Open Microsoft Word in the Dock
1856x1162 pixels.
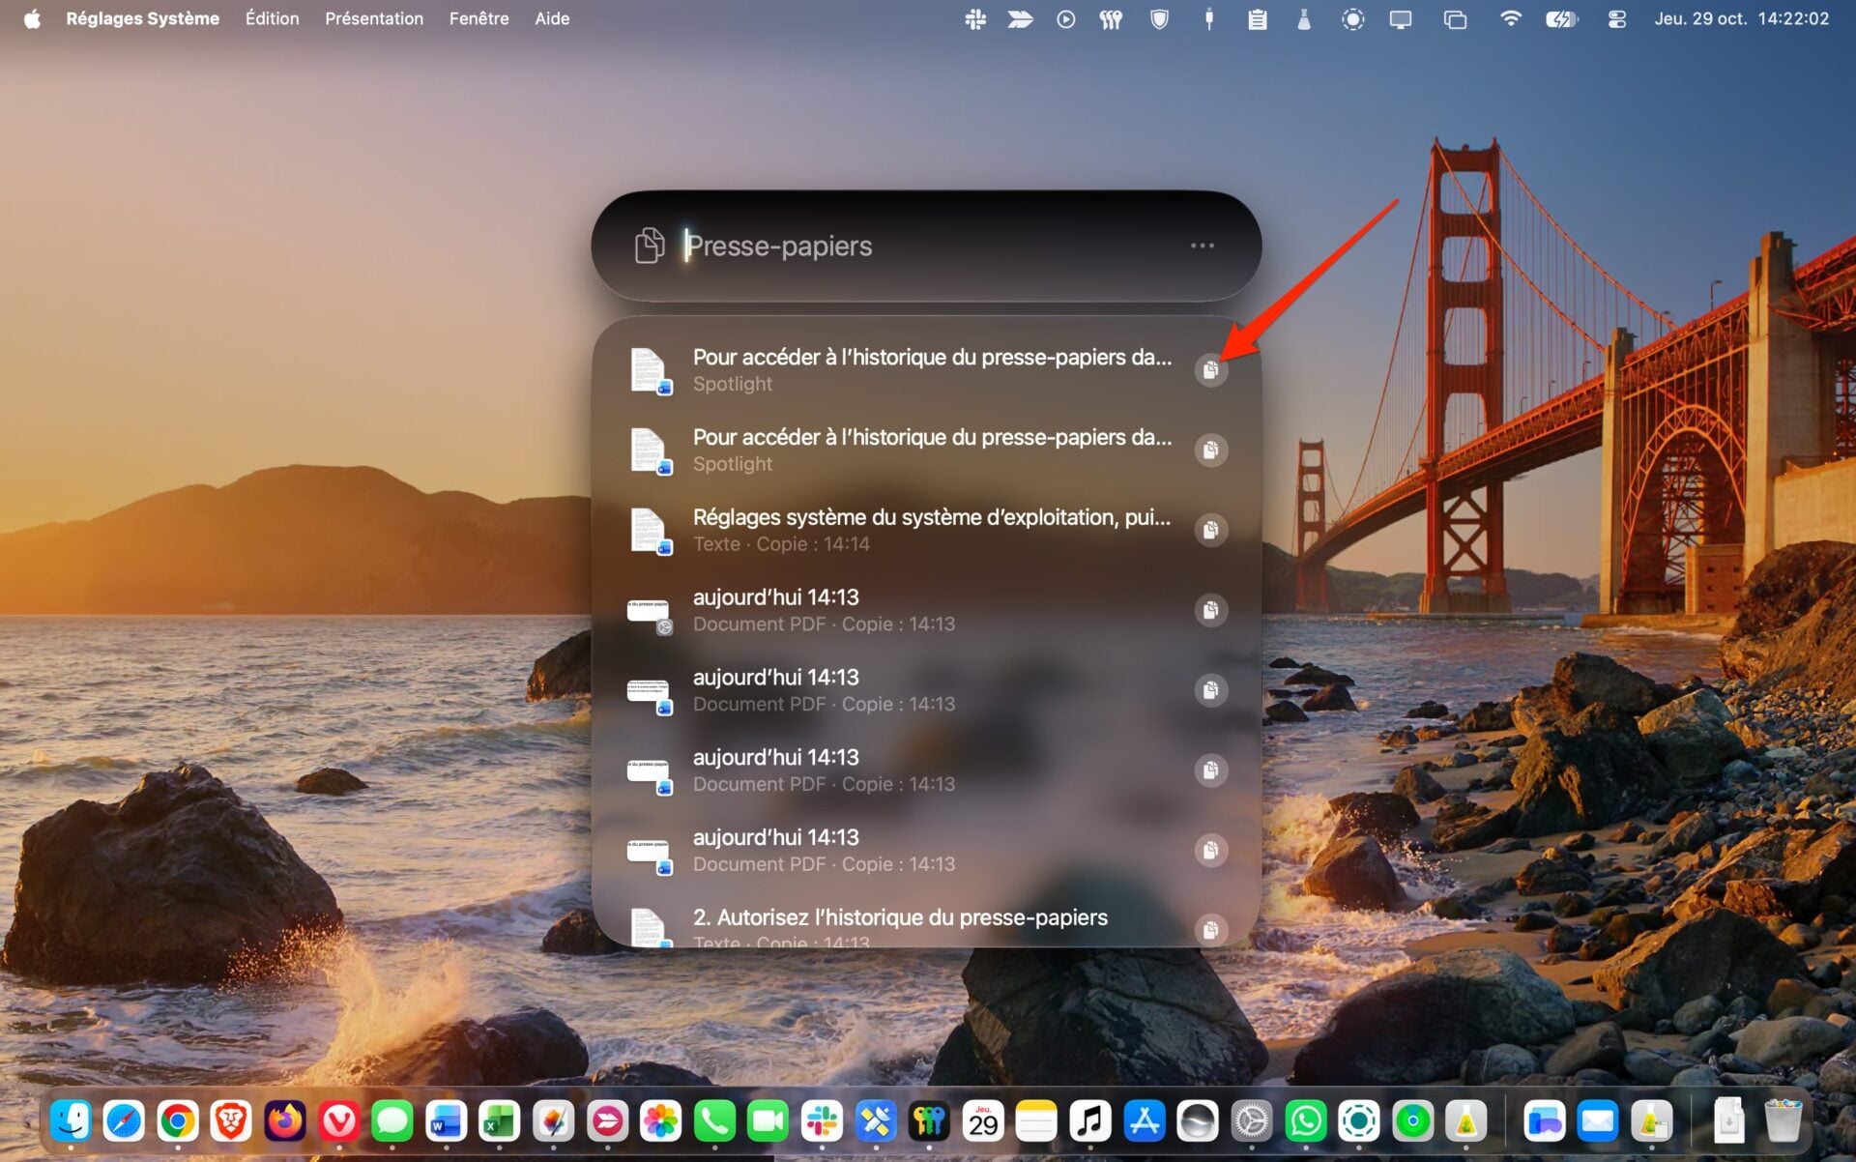(x=446, y=1121)
